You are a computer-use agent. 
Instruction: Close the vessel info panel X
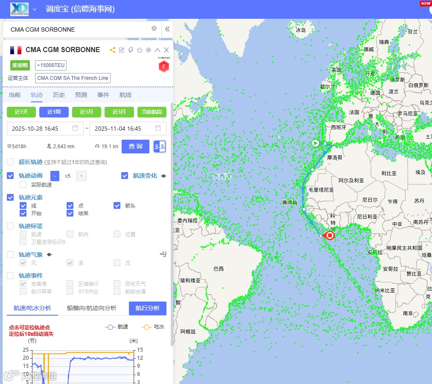[166, 50]
